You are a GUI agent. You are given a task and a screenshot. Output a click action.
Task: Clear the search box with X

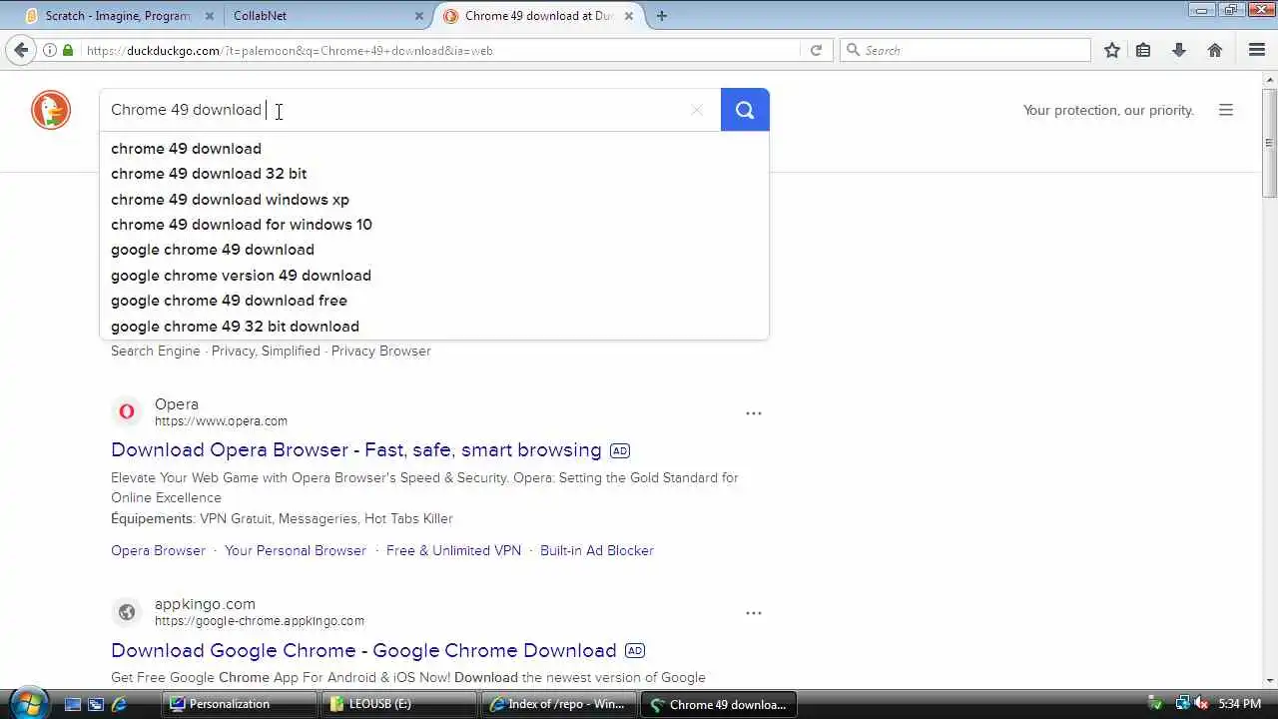(697, 110)
